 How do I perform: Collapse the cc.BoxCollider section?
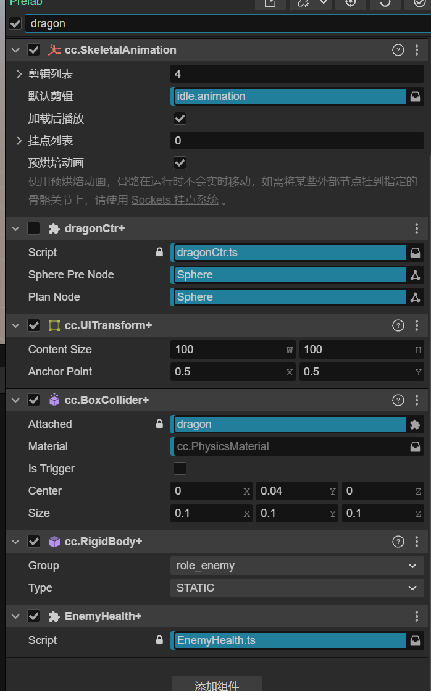click(16, 400)
